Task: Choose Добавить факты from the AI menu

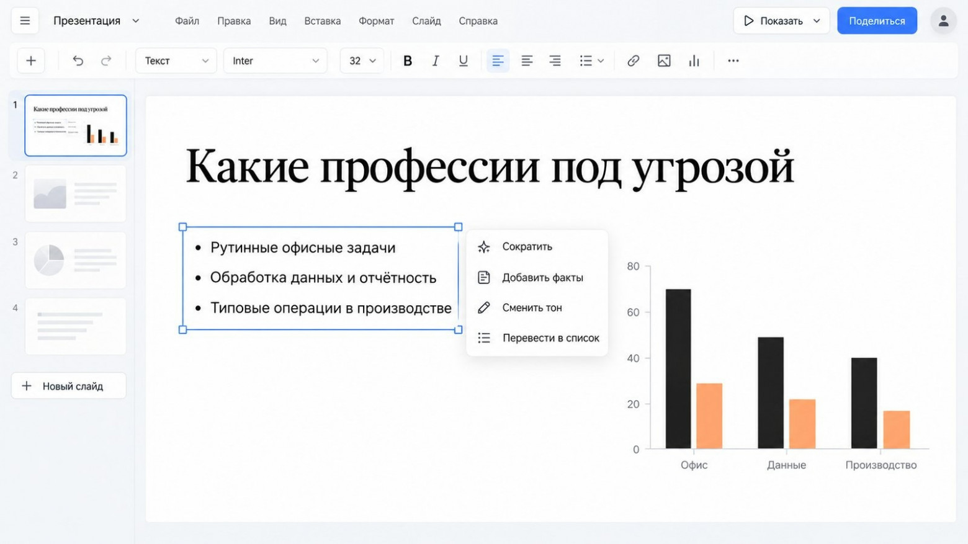Action: click(537, 277)
